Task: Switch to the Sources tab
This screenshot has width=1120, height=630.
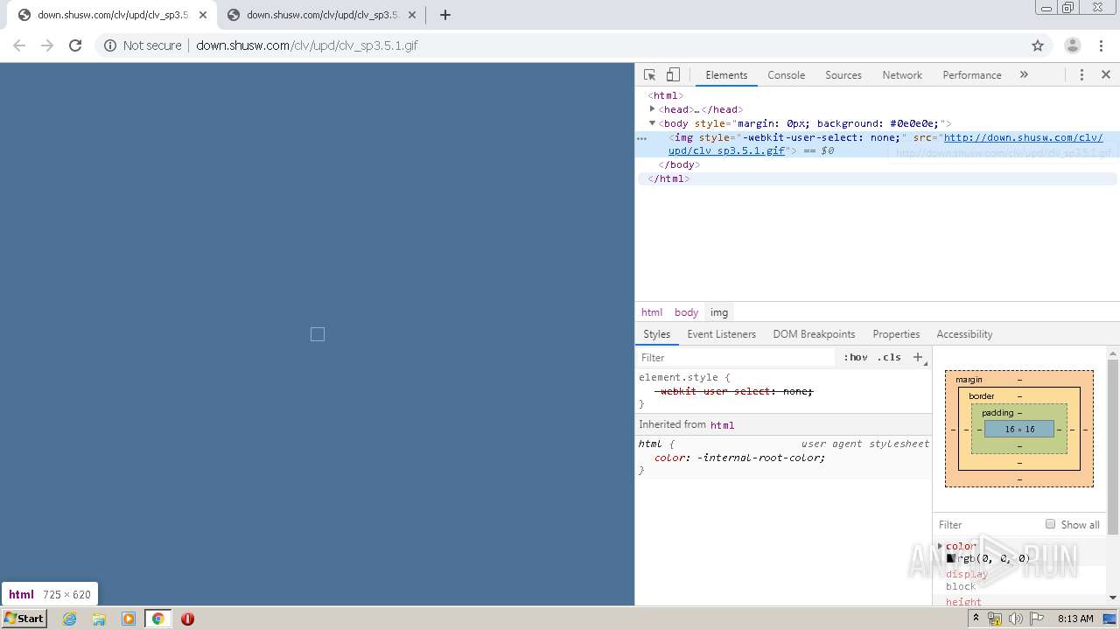Action: [843, 75]
